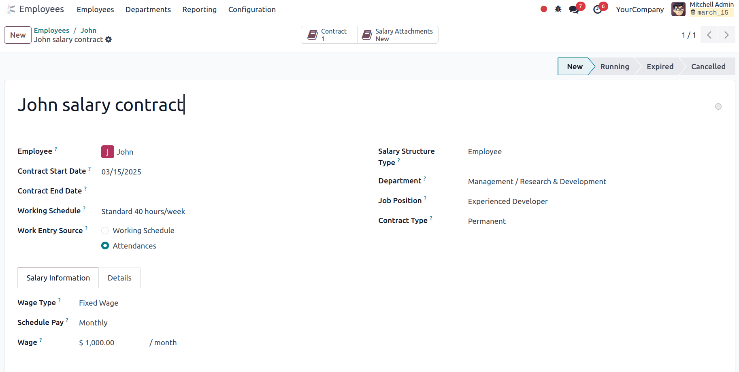Set contract status to Expired
Screen dimensions: 739x372
[x=660, y=66]
